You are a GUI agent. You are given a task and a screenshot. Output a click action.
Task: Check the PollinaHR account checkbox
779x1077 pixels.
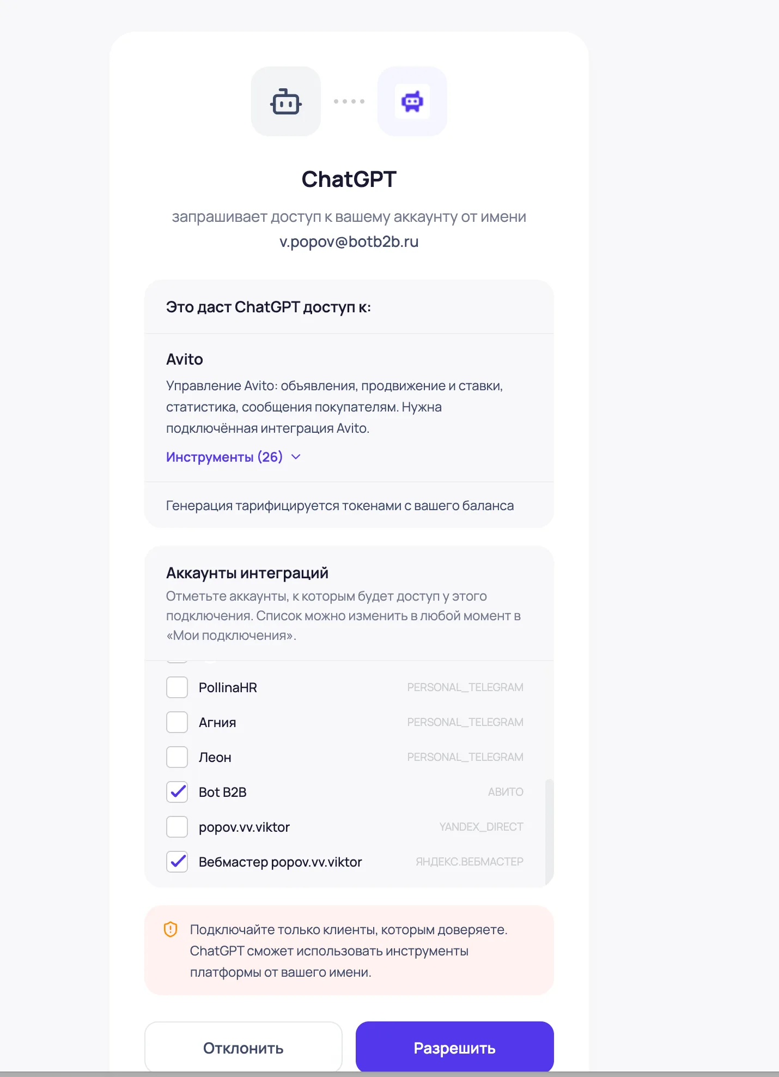tap(177, 687)
